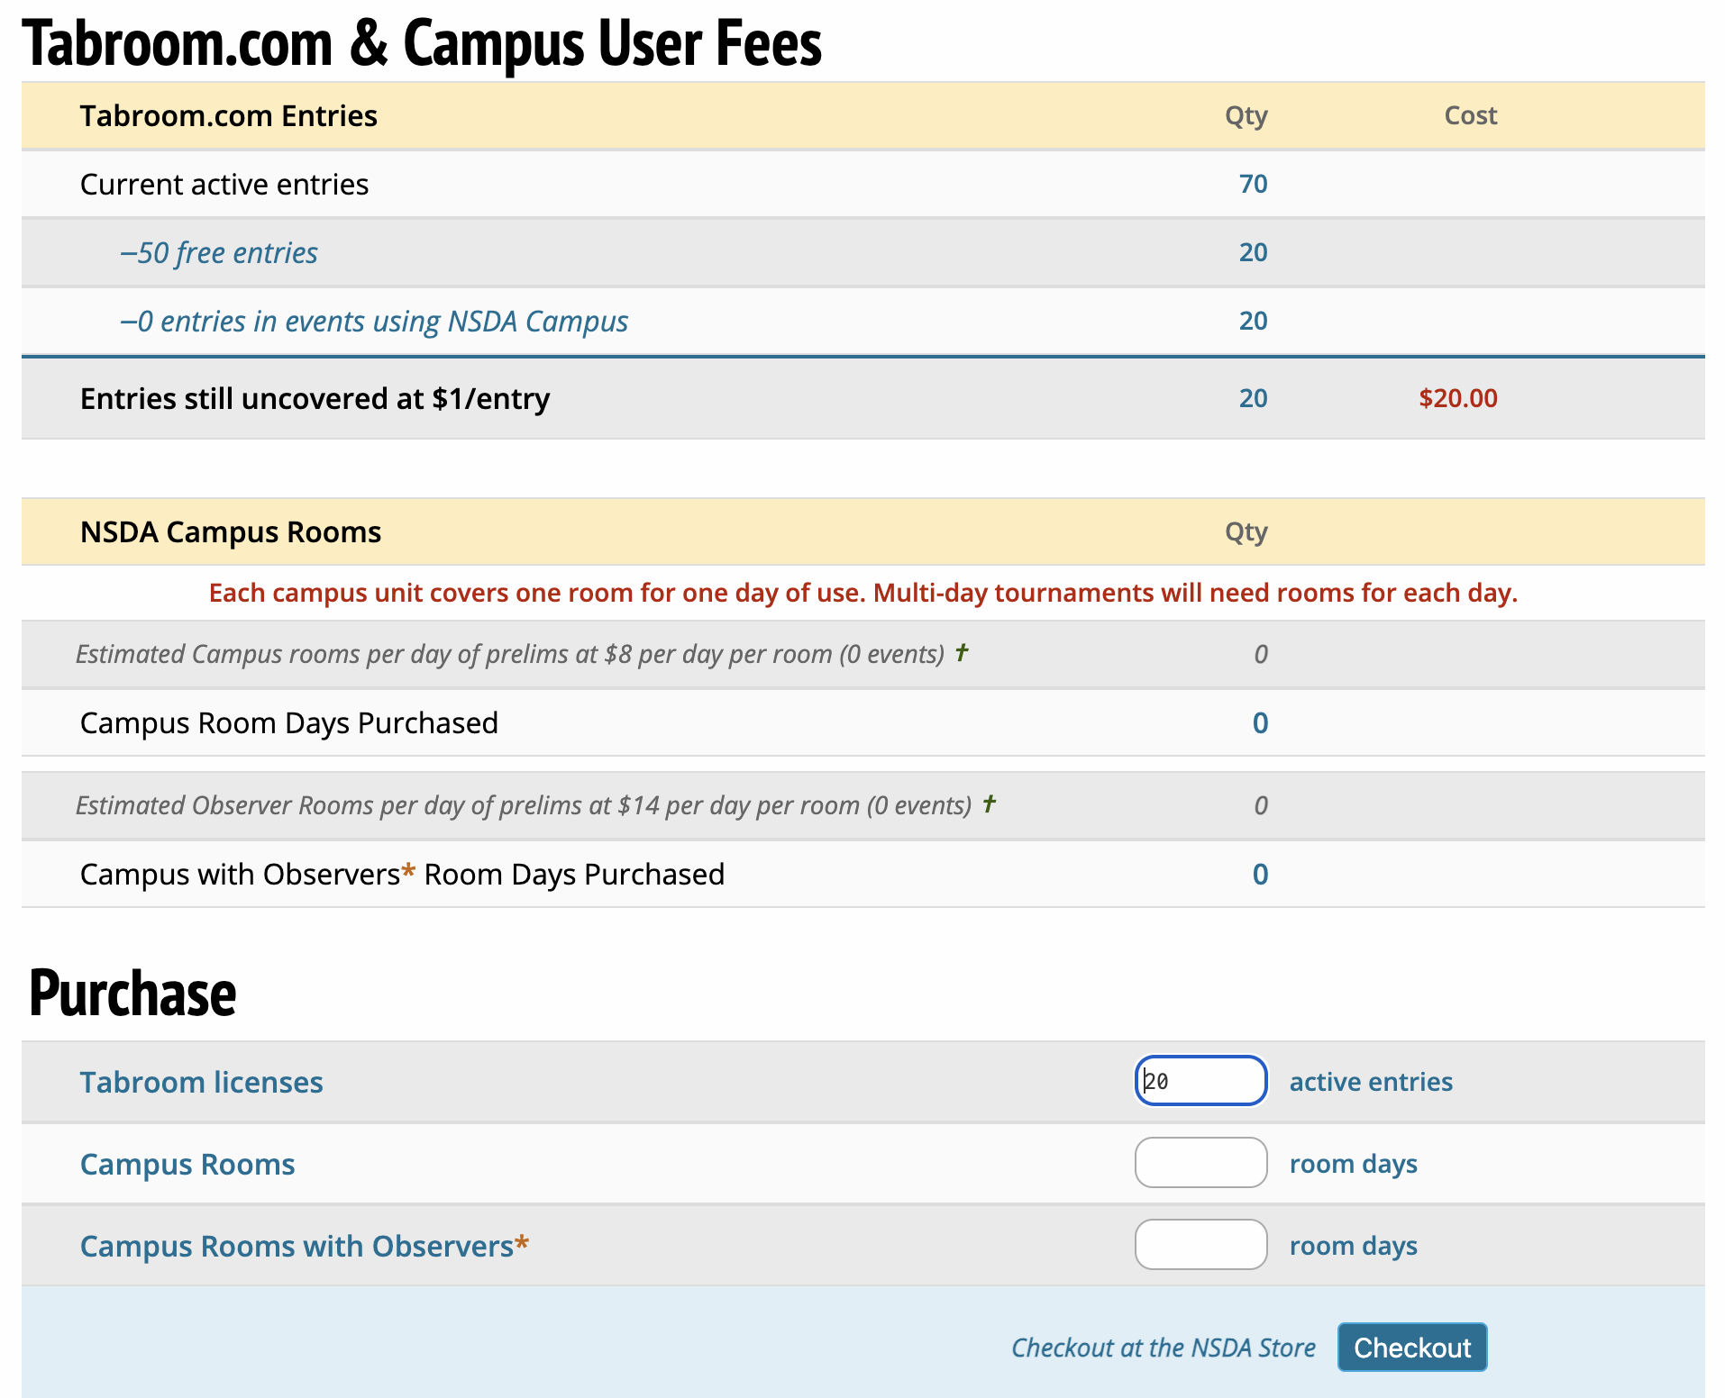Click the asterisk beside Campus Rooms with Observers purchase label
This screenshot has height=1398, width=1725.
tap(522, 1245)
